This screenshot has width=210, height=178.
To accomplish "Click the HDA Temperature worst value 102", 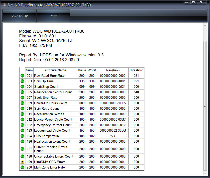I will point(92,136).
